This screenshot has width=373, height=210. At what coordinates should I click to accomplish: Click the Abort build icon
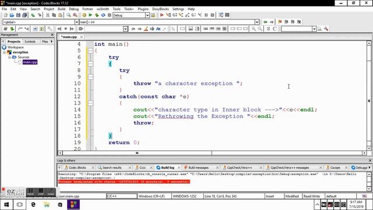110,15
